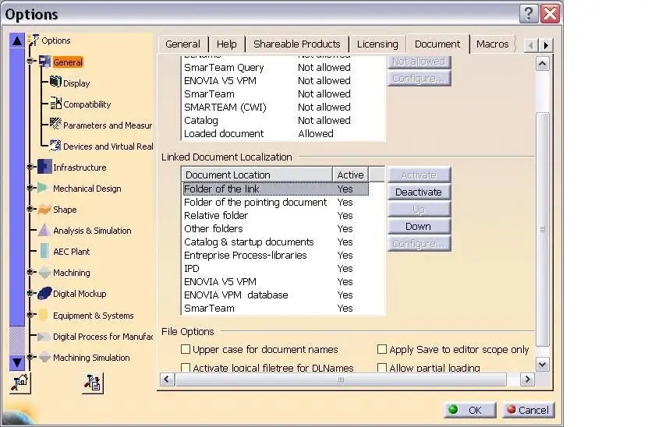
Task: Click the Devices and Virtual Reality icon
Action: 55,145
